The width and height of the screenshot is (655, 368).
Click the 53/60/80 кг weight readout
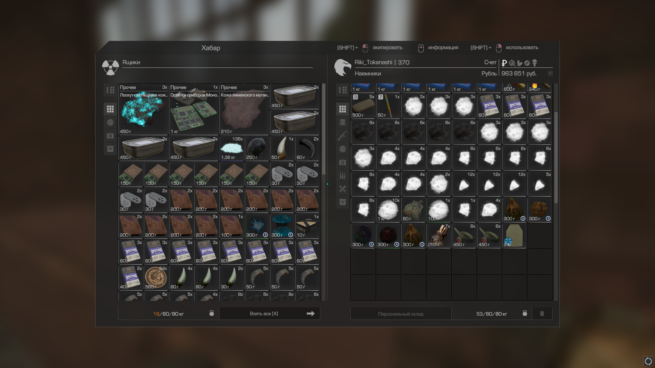(492, 314)
